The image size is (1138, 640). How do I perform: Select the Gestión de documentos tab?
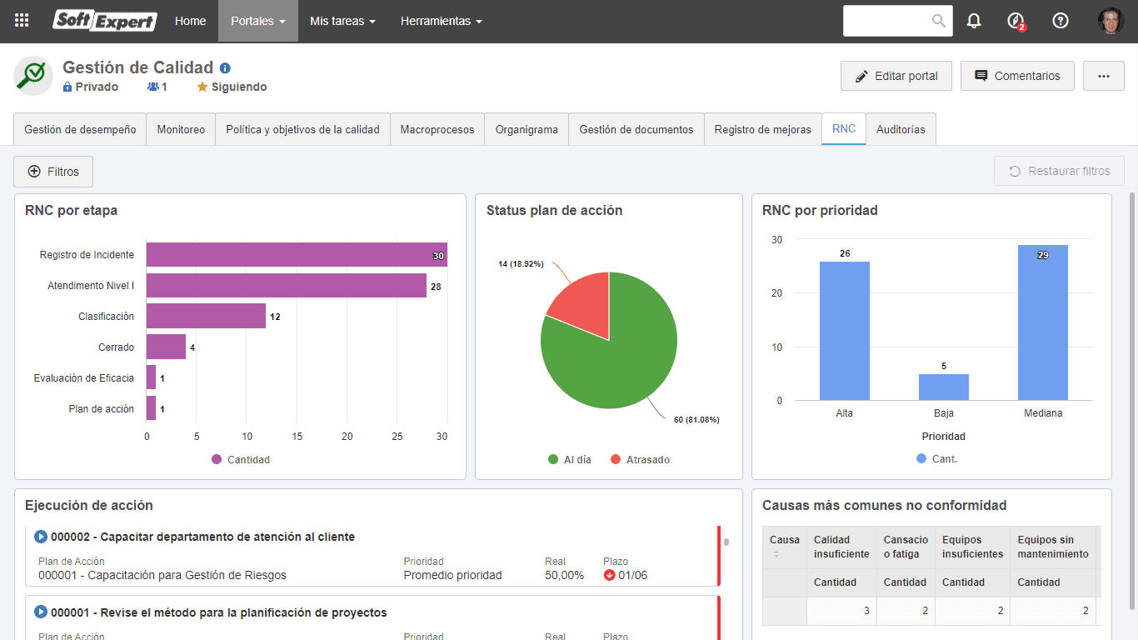636,129
